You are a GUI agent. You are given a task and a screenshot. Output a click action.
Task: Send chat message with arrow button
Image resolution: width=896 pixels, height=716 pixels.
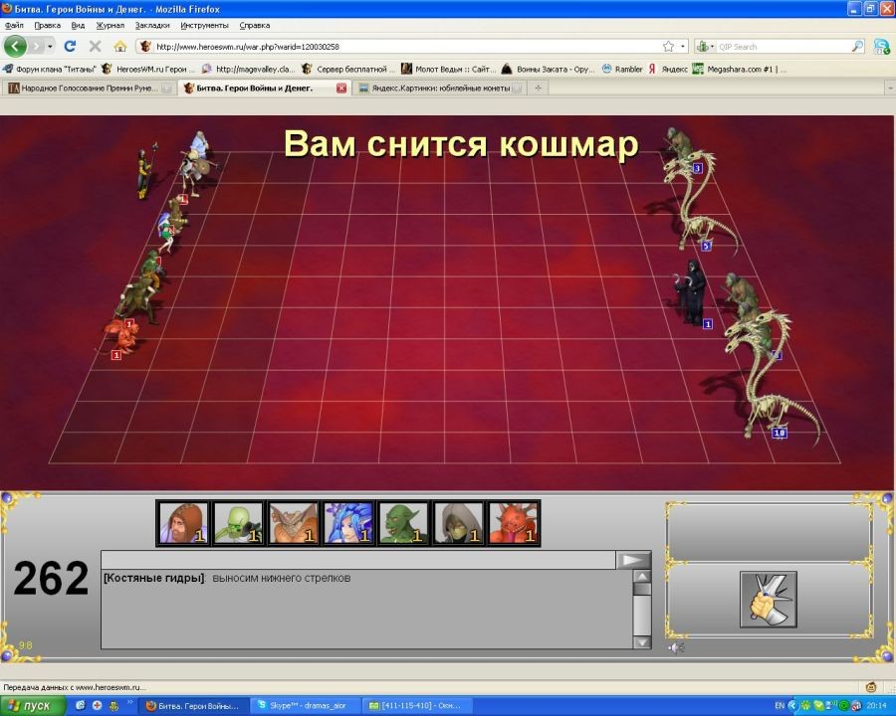point(633,561)
